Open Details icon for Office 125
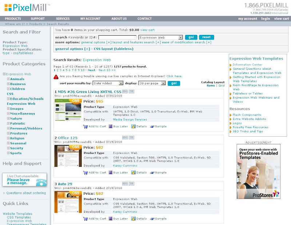 pyautogui.click(x=133, y=173)
